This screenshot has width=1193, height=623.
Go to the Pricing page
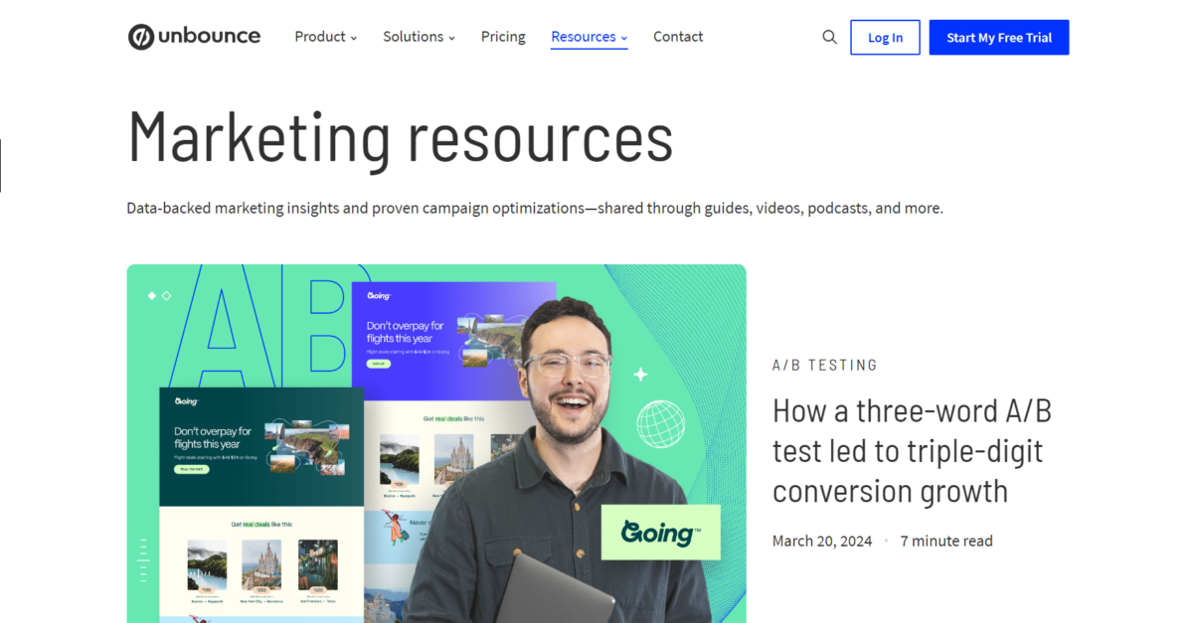(x=503, y=37)
